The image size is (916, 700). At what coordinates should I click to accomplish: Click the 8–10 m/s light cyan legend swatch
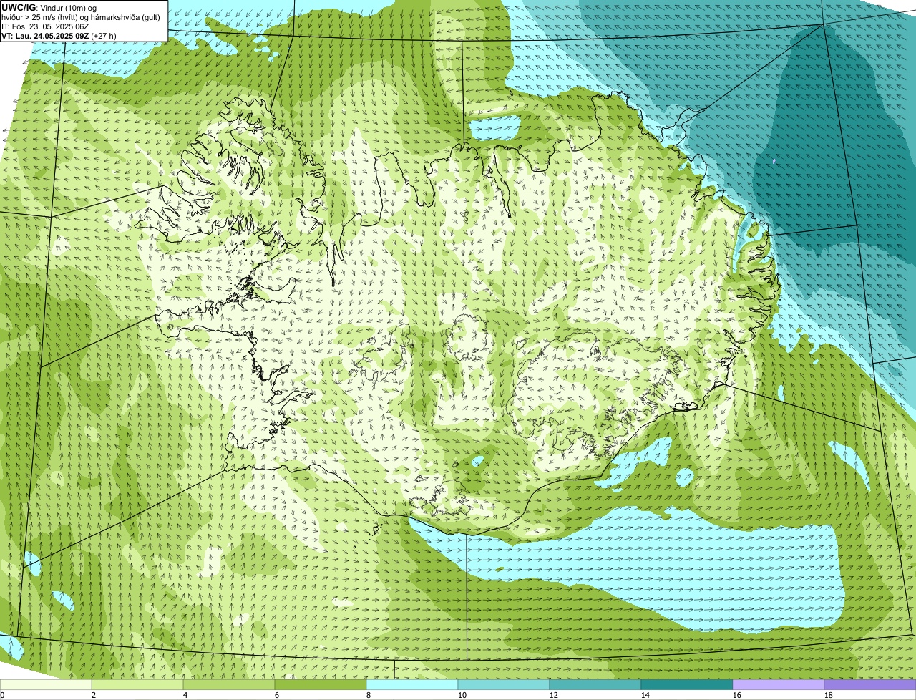pyautogui.click(x=412, y=685)
